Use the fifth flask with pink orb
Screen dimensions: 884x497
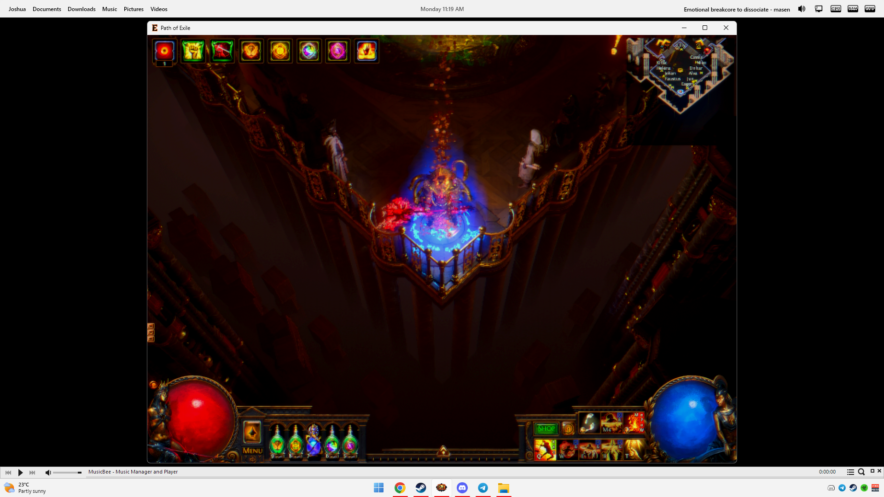coord(350,442)
